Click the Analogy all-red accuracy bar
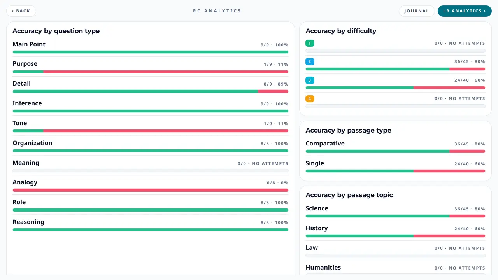Viewport: 498px width, 280px height. click(x=150, y=190)
